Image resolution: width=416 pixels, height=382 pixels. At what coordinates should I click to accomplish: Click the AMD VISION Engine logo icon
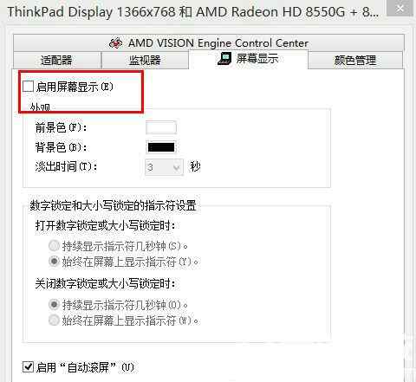coord(115,43)
